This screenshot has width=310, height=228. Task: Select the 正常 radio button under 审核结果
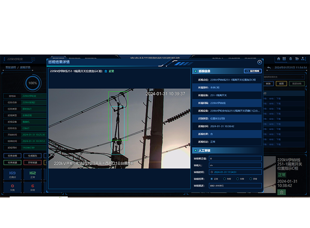[x=211, y=179]
